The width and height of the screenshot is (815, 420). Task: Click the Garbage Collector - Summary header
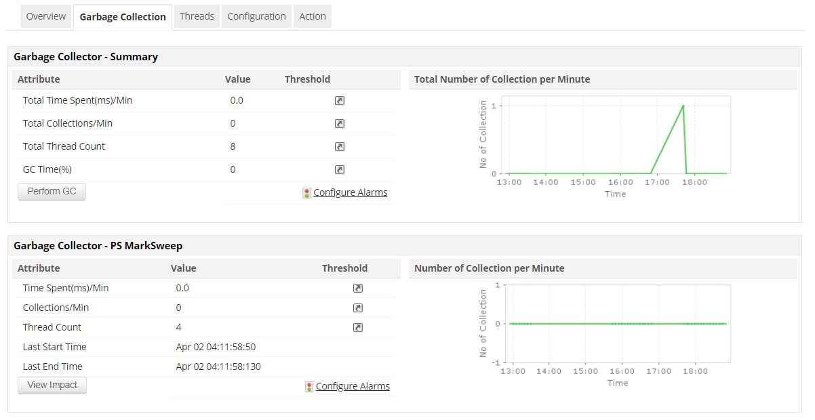[x=85, y=56]
